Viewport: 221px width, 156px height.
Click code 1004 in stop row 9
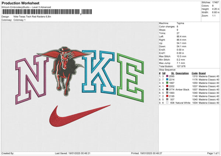[x=195, y=103]
